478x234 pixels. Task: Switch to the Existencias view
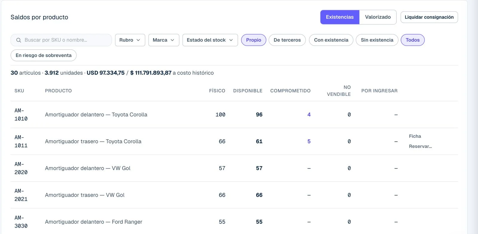point(340,17)
